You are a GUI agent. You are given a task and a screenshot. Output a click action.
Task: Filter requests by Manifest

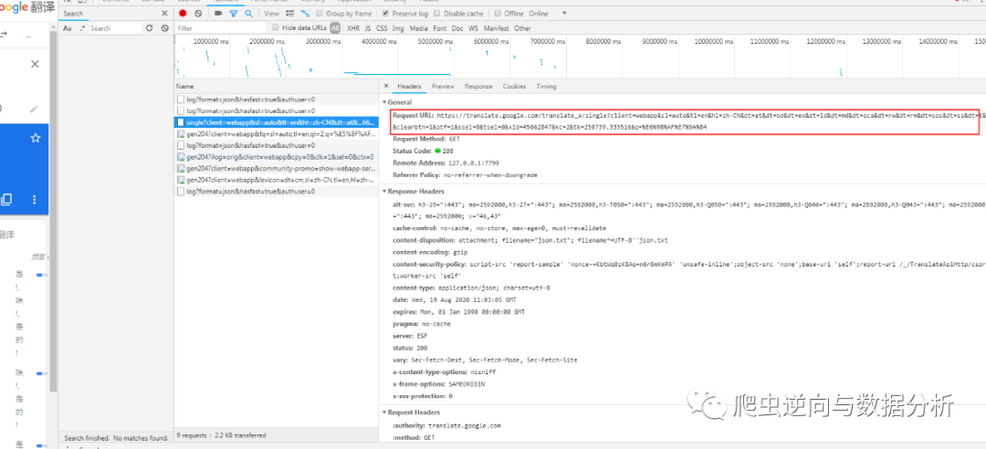pos(496,28)
